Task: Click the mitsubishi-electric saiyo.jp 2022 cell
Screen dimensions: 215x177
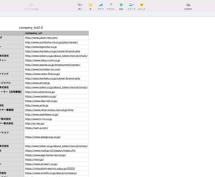Action: pyautogui.click(x=57, y=169)
